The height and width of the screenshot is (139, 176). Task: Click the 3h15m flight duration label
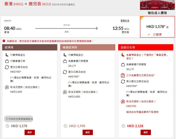coord(67,25)
